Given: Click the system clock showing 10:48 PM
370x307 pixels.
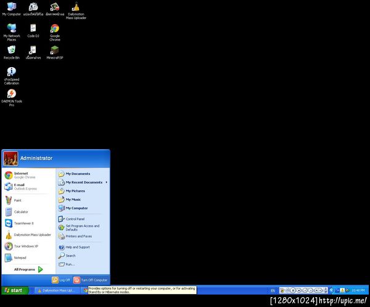Looking at the screenshot, I should pos(358,290).
